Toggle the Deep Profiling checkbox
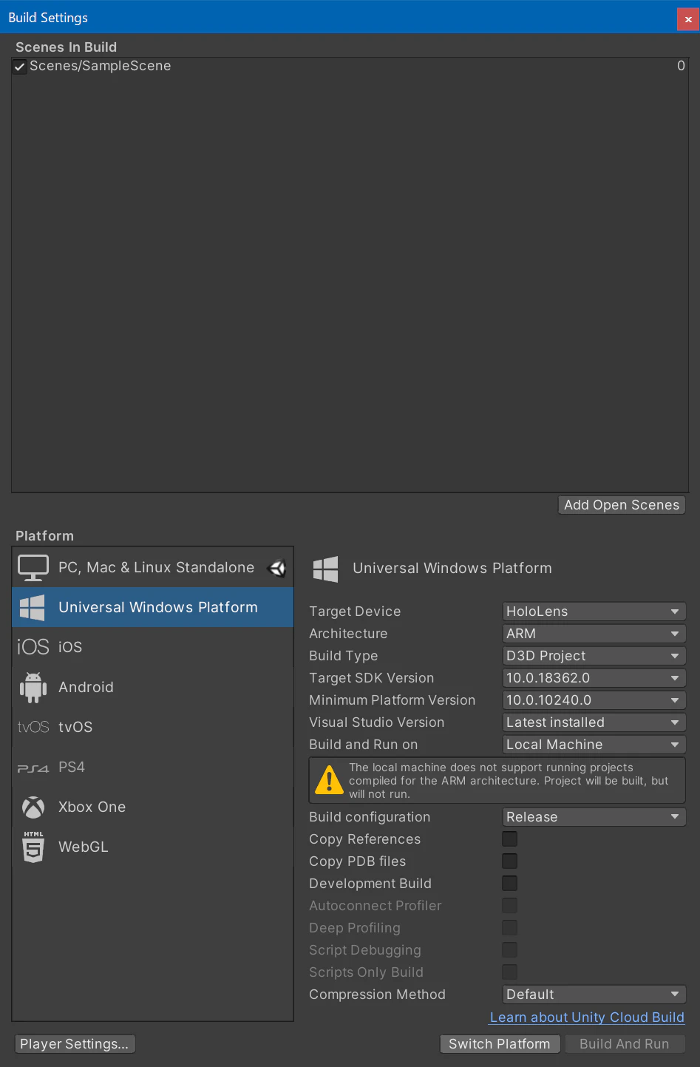The height and width of the screenshot is (1067, 700). pos(509,928)
